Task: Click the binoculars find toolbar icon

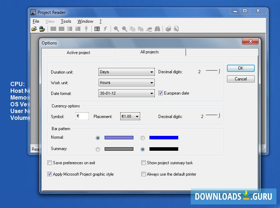Action: [x=157, y=29]
